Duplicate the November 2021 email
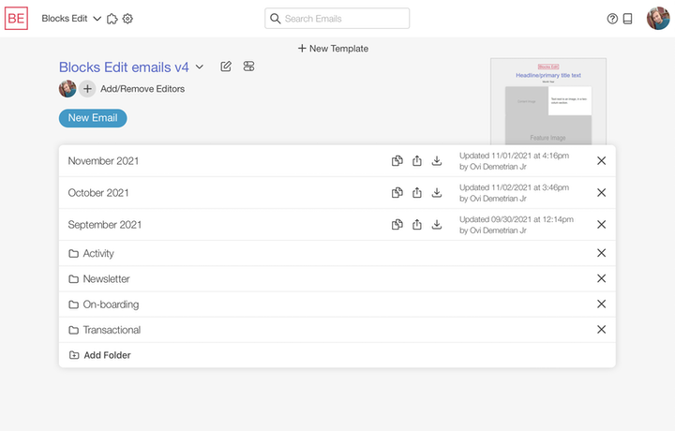 (397, 161)
